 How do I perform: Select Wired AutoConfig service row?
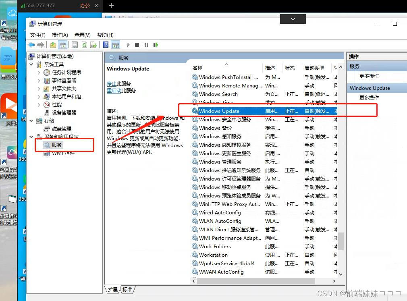tap(264, 212)
